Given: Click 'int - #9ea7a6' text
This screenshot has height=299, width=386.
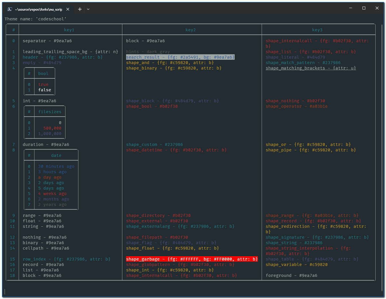Looking at the screenshot, I should tap(40, 101).
